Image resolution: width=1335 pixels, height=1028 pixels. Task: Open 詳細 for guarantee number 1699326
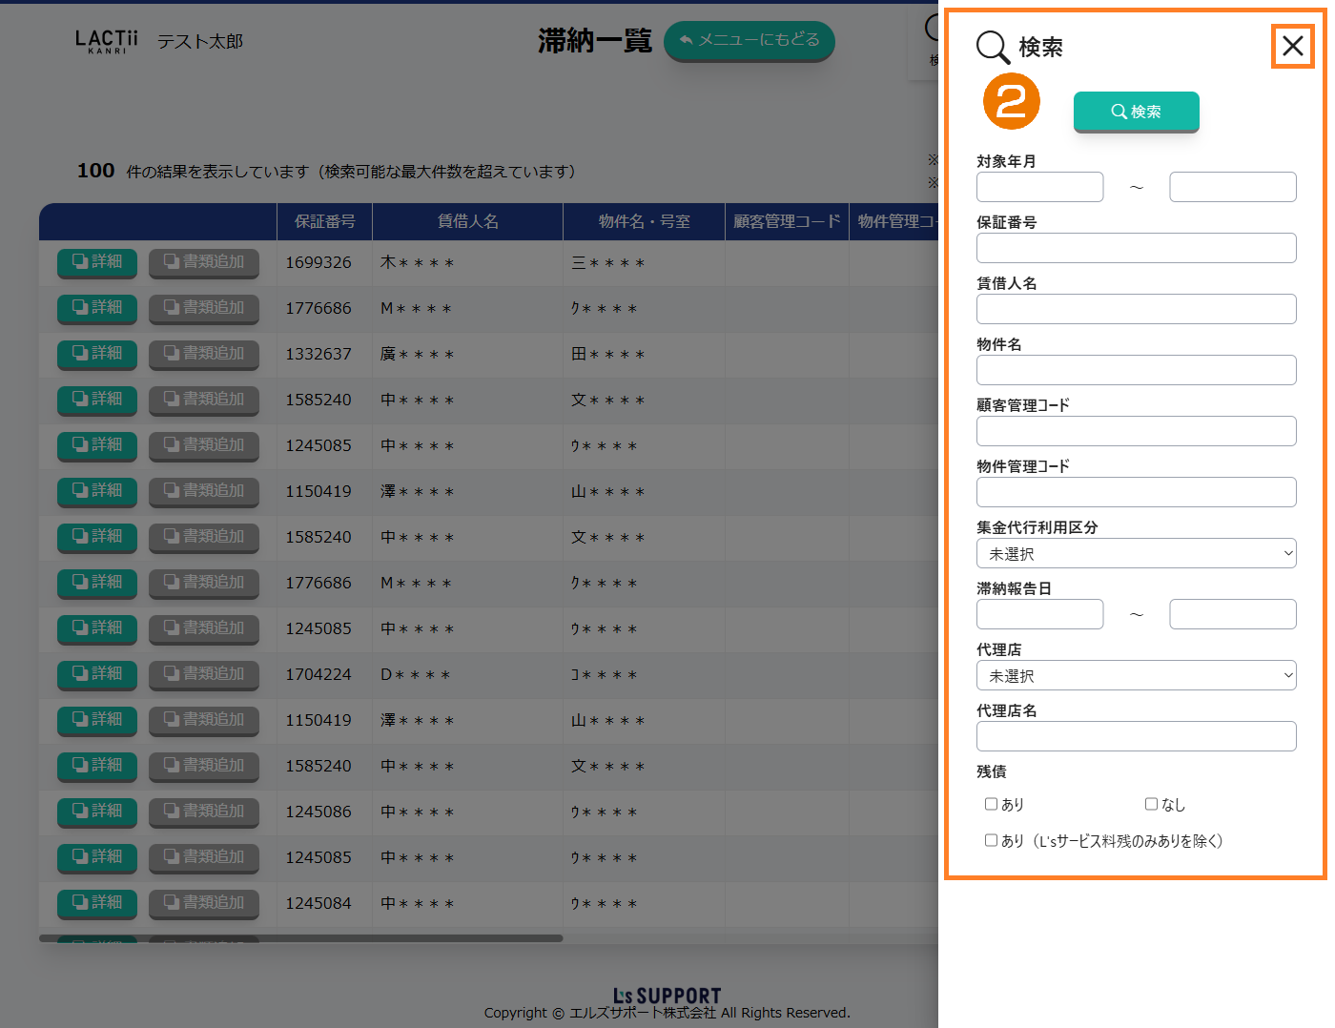[97, 262]
